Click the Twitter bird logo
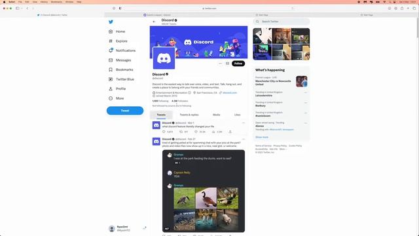The width and height of the screenshot is (419, 236). (x=111, y=22)
